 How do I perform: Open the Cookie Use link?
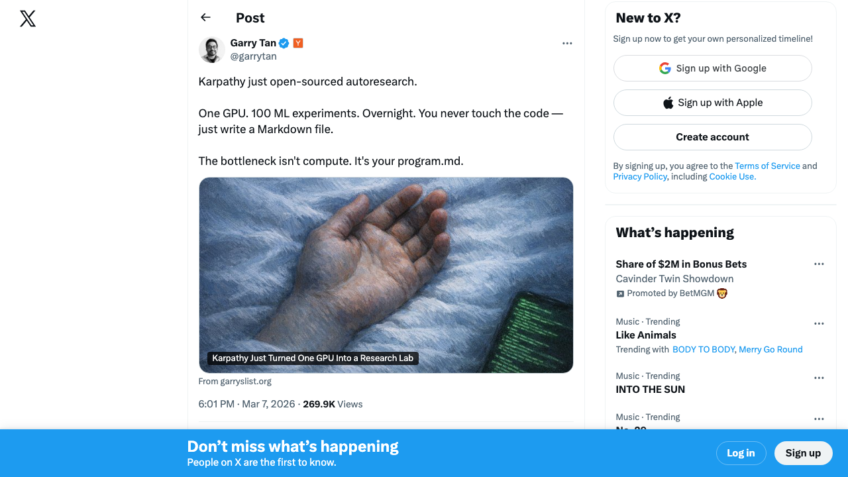coord(732,177)
